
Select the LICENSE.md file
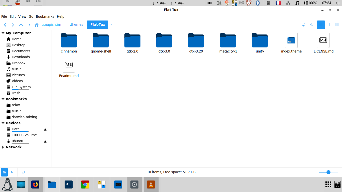click(323, 43)
